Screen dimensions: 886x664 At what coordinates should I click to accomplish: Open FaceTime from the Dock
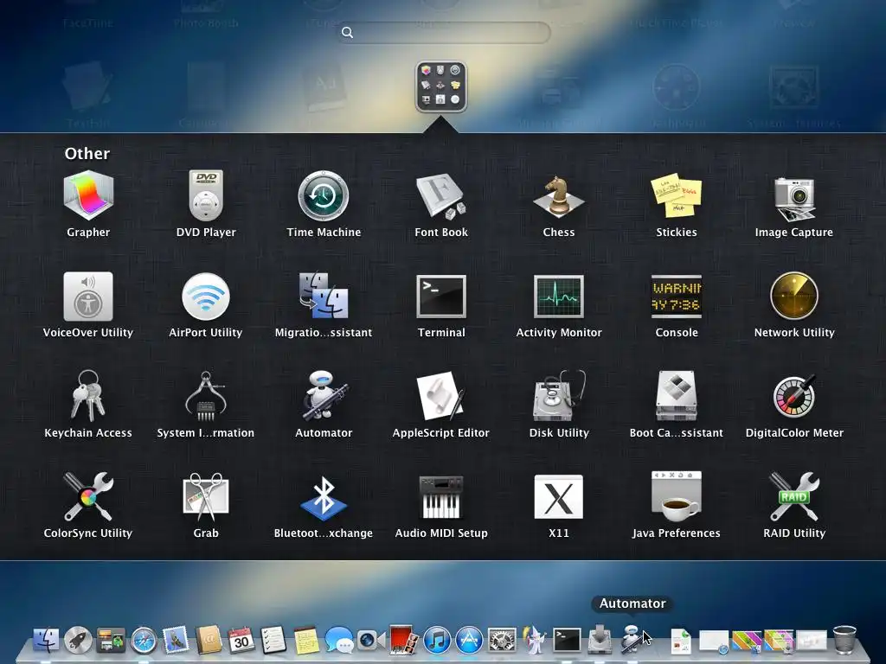coord(370,641)
